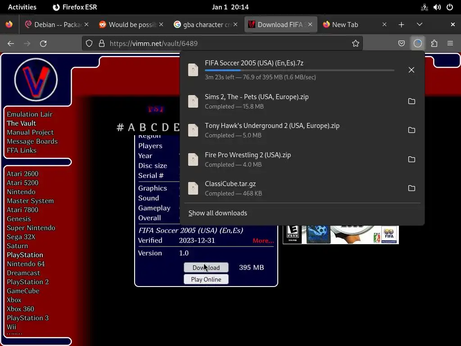
Task: Open The Vault link
Action: pyautogui.click(x=21, y=123)
